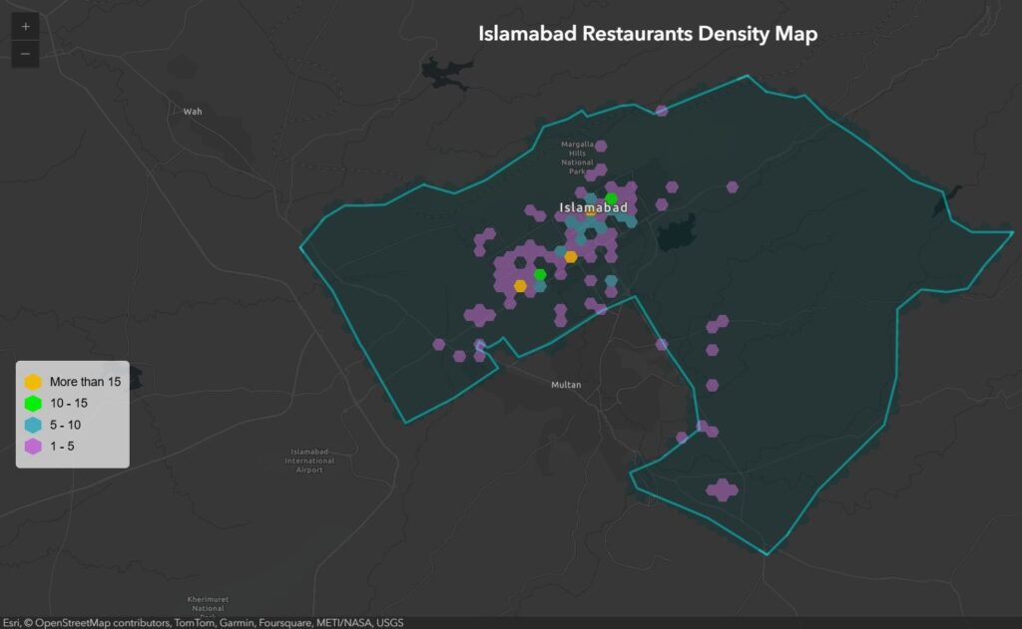
Task: Click the purple "1 - 5" legend hexagon
Action: (x=33, y=447)
